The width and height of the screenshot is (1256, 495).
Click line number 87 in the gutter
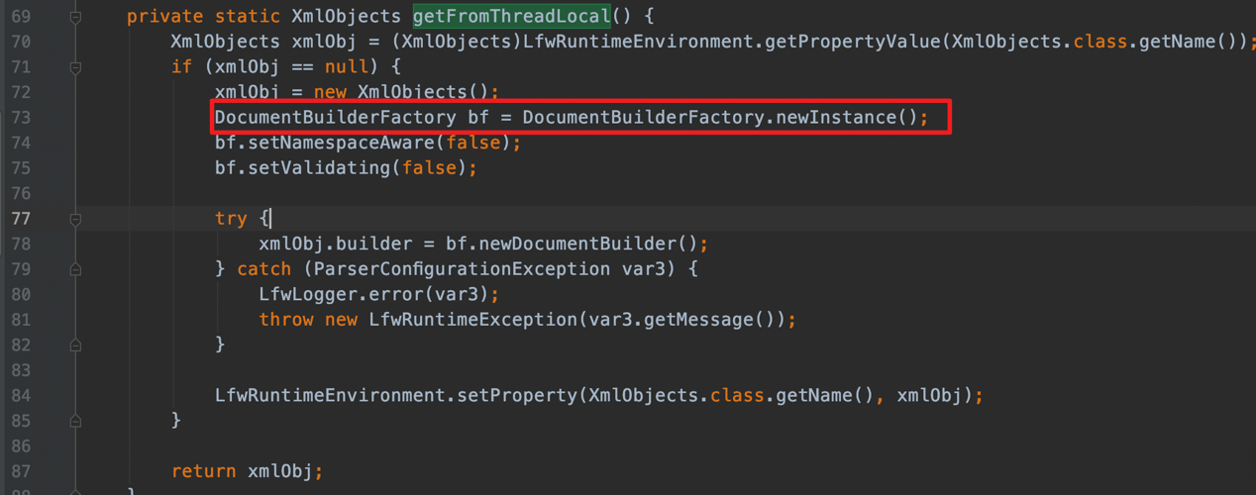(x=21, y=471)
